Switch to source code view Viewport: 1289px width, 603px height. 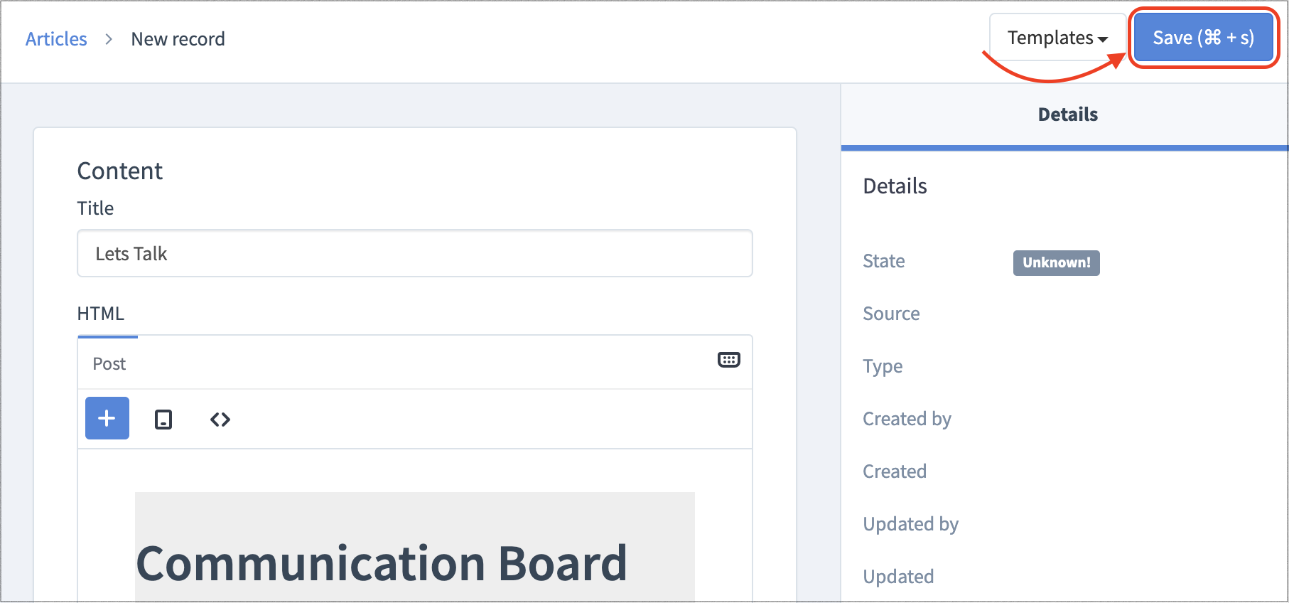click(220, 419)
